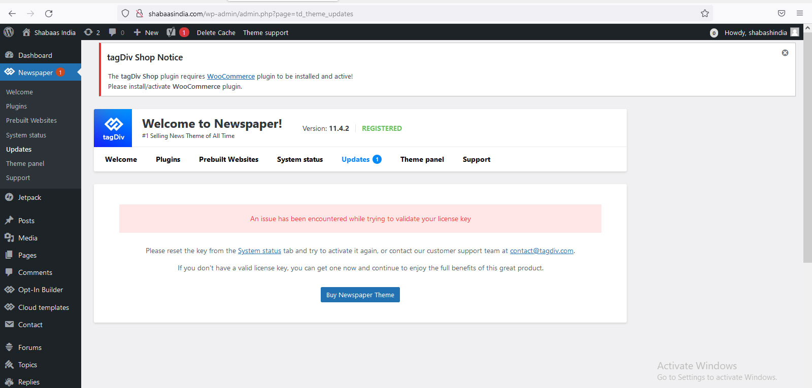The image size is (812, 388).
Task: Open Posts in the sidebar
Action: tap(41, 221)
